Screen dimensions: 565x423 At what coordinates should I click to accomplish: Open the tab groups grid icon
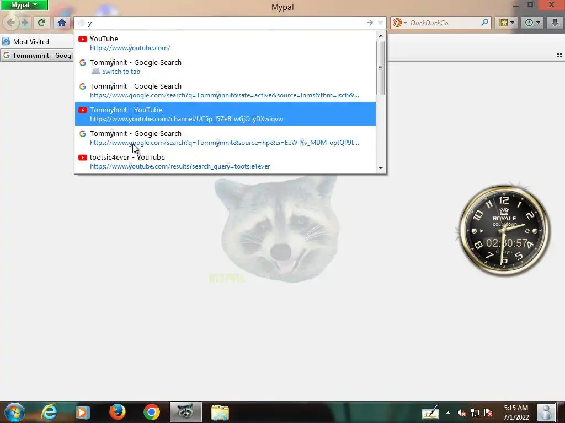tap(559, 55)
